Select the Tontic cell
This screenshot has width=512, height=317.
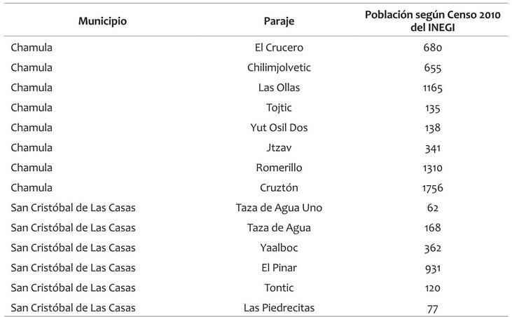279,288
